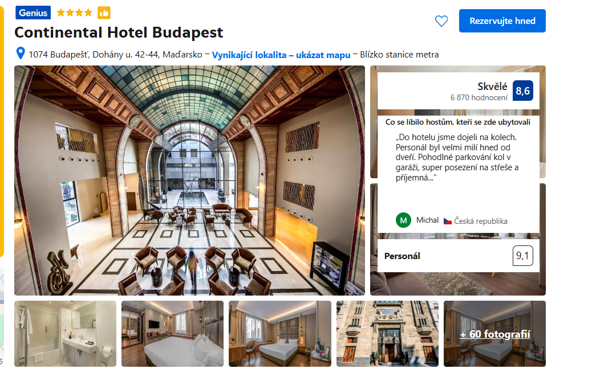The image size is (592, 373).
Task: Open the main lobby atrium photo
Action: click(189, 181)
